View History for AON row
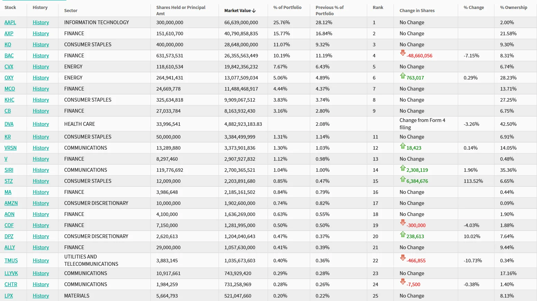The height and width of the screenshot is (301, 537). (41, 214)
